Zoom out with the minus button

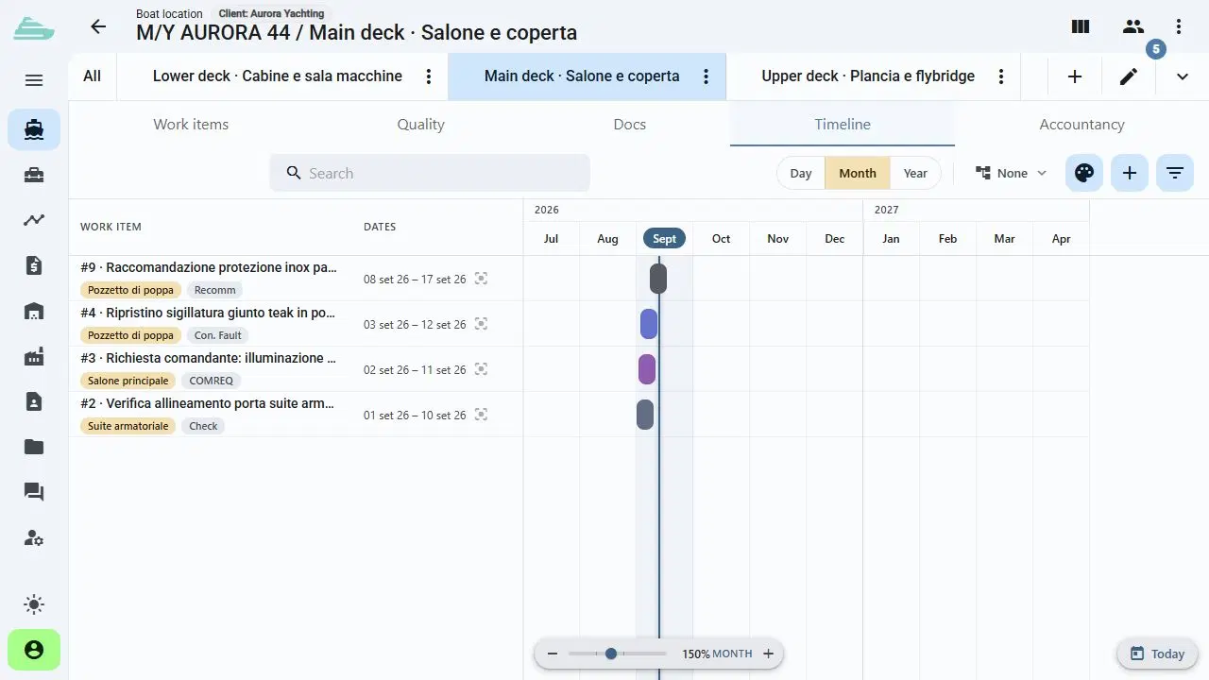(553, 654)
